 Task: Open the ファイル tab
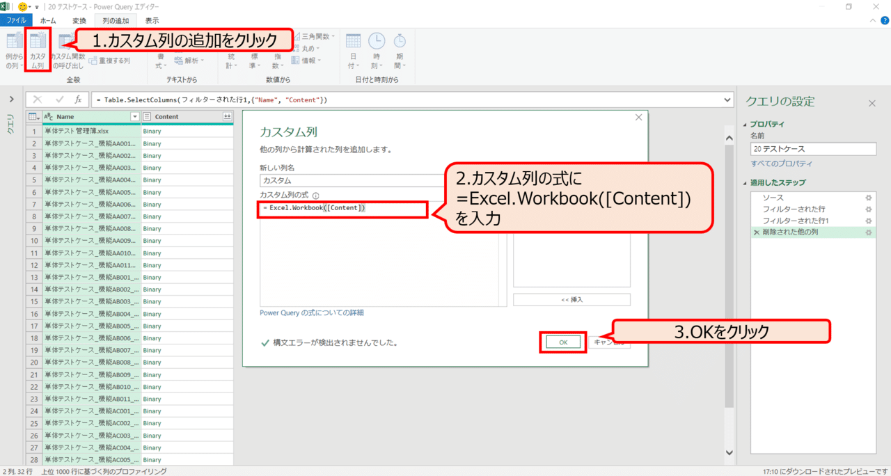click(16, 21)
